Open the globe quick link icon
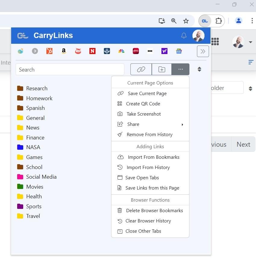The image size is (256, 265). point(20,51)
